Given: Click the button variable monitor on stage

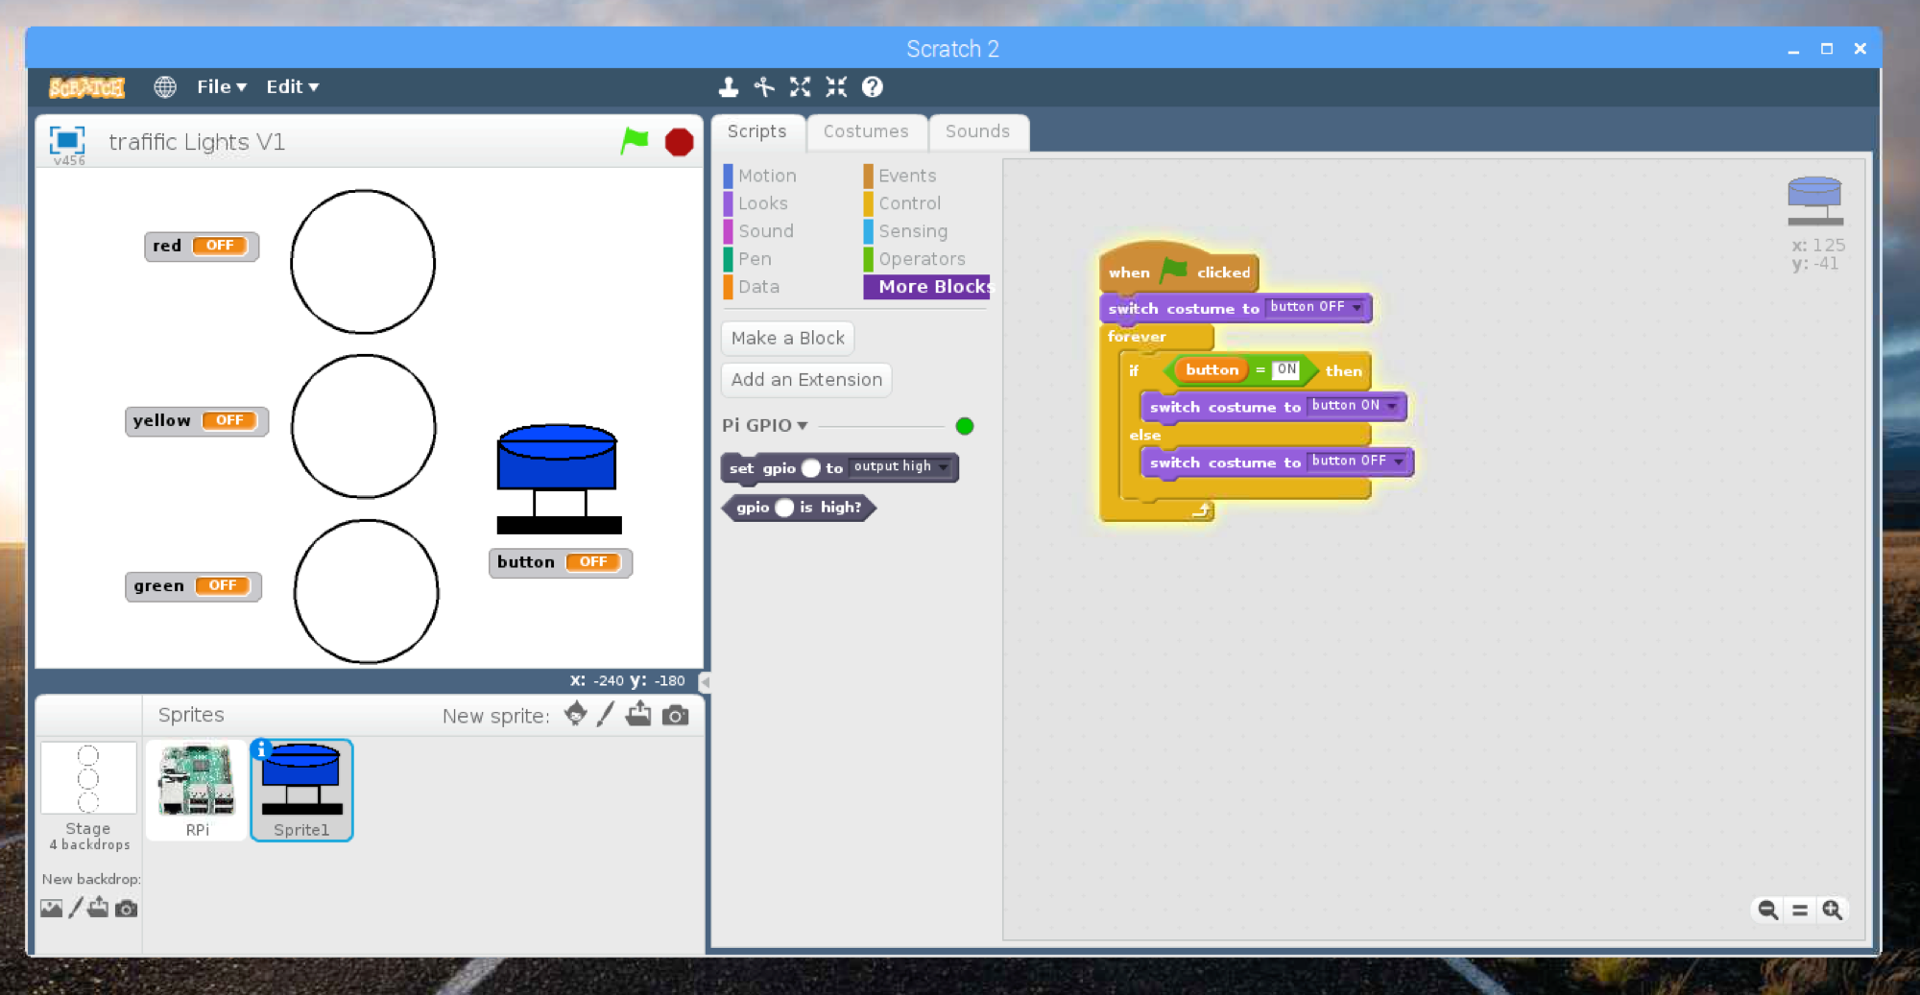Looking at the screenshot, I should tap(561, 562).
